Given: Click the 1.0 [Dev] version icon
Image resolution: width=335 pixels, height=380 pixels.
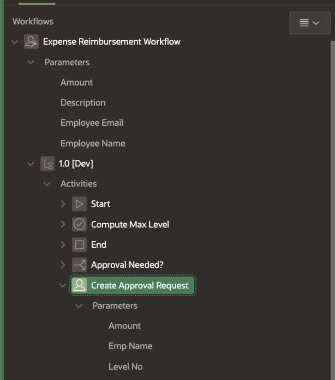Looking at the screenshot, I should coord(47,163).
